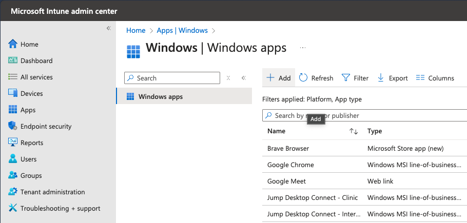Open the Dashboard sidebar item

coord(30,60)
